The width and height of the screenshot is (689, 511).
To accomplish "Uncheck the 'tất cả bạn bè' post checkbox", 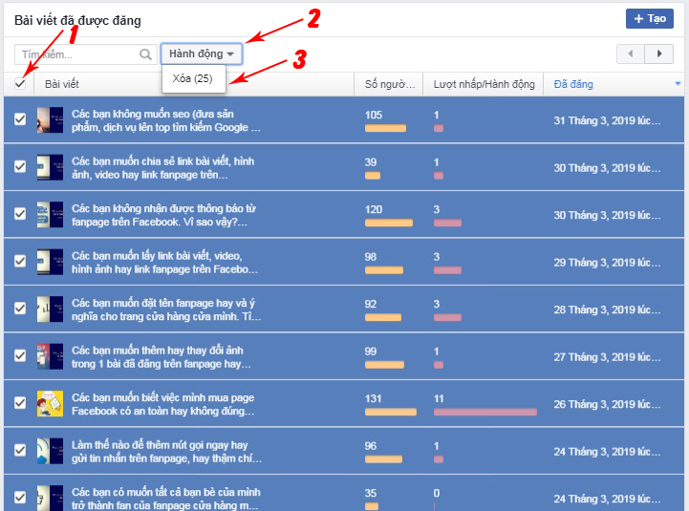I will tap(20, 498).
